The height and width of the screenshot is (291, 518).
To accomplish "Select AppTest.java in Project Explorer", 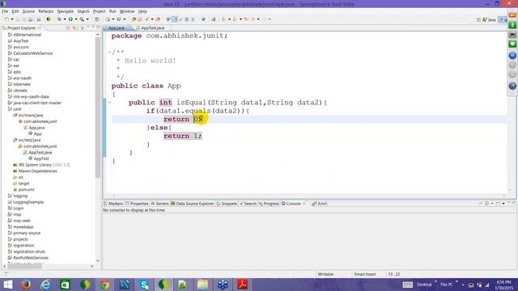I will pos(40,153).
